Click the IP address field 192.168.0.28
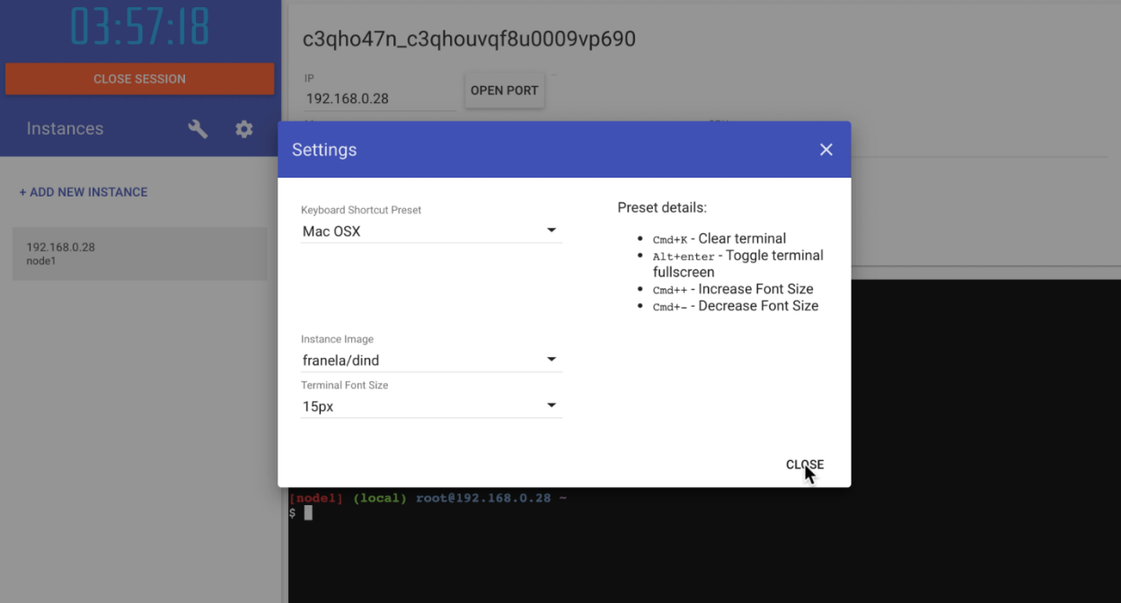Screen dimensions: 1121x603 point(381,99)
